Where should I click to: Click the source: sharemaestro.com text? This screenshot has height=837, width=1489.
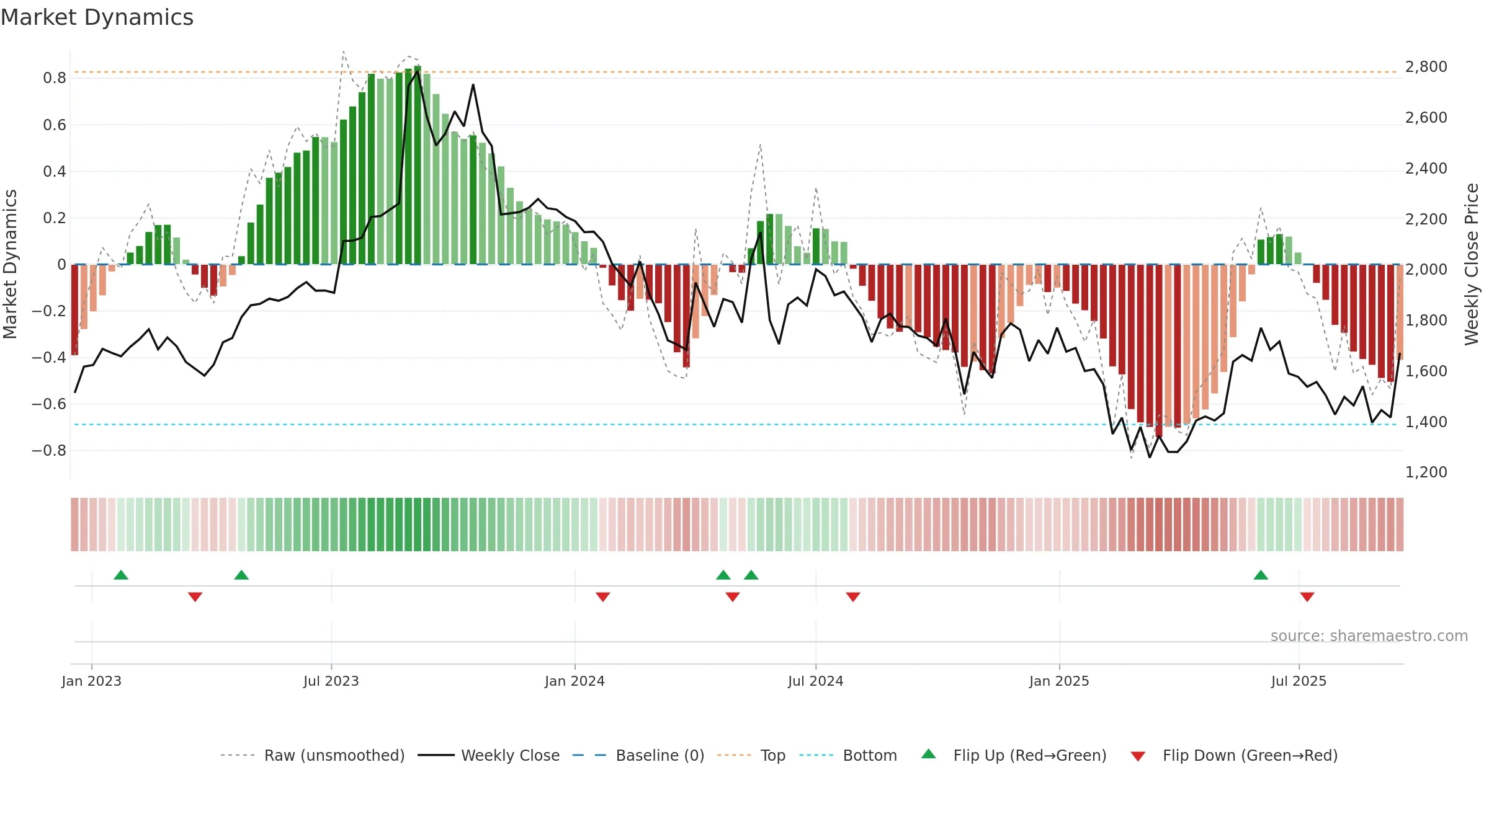(x=1369, y=635)
